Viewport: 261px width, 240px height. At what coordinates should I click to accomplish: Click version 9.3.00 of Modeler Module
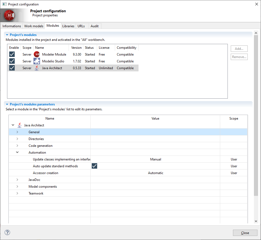pyautogui.click(x=77, y=54)
